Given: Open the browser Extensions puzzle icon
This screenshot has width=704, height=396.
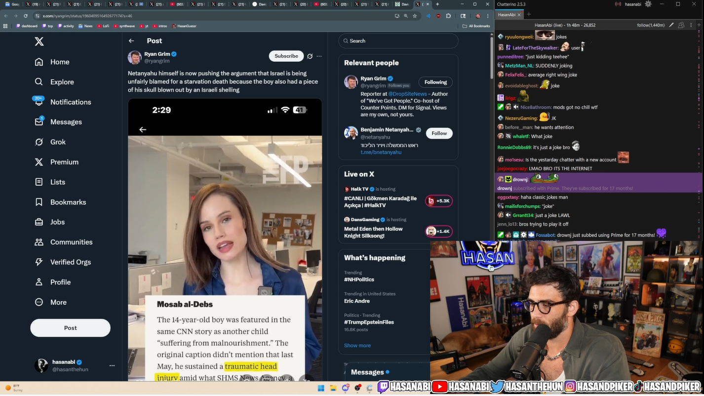Looking at the screenshot, I should coord(448,16).
